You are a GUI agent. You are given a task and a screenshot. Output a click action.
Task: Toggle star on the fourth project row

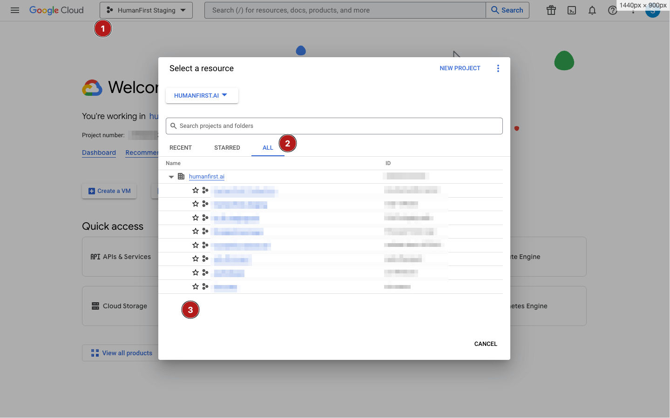pyautogui.click(x=196, y=231)
